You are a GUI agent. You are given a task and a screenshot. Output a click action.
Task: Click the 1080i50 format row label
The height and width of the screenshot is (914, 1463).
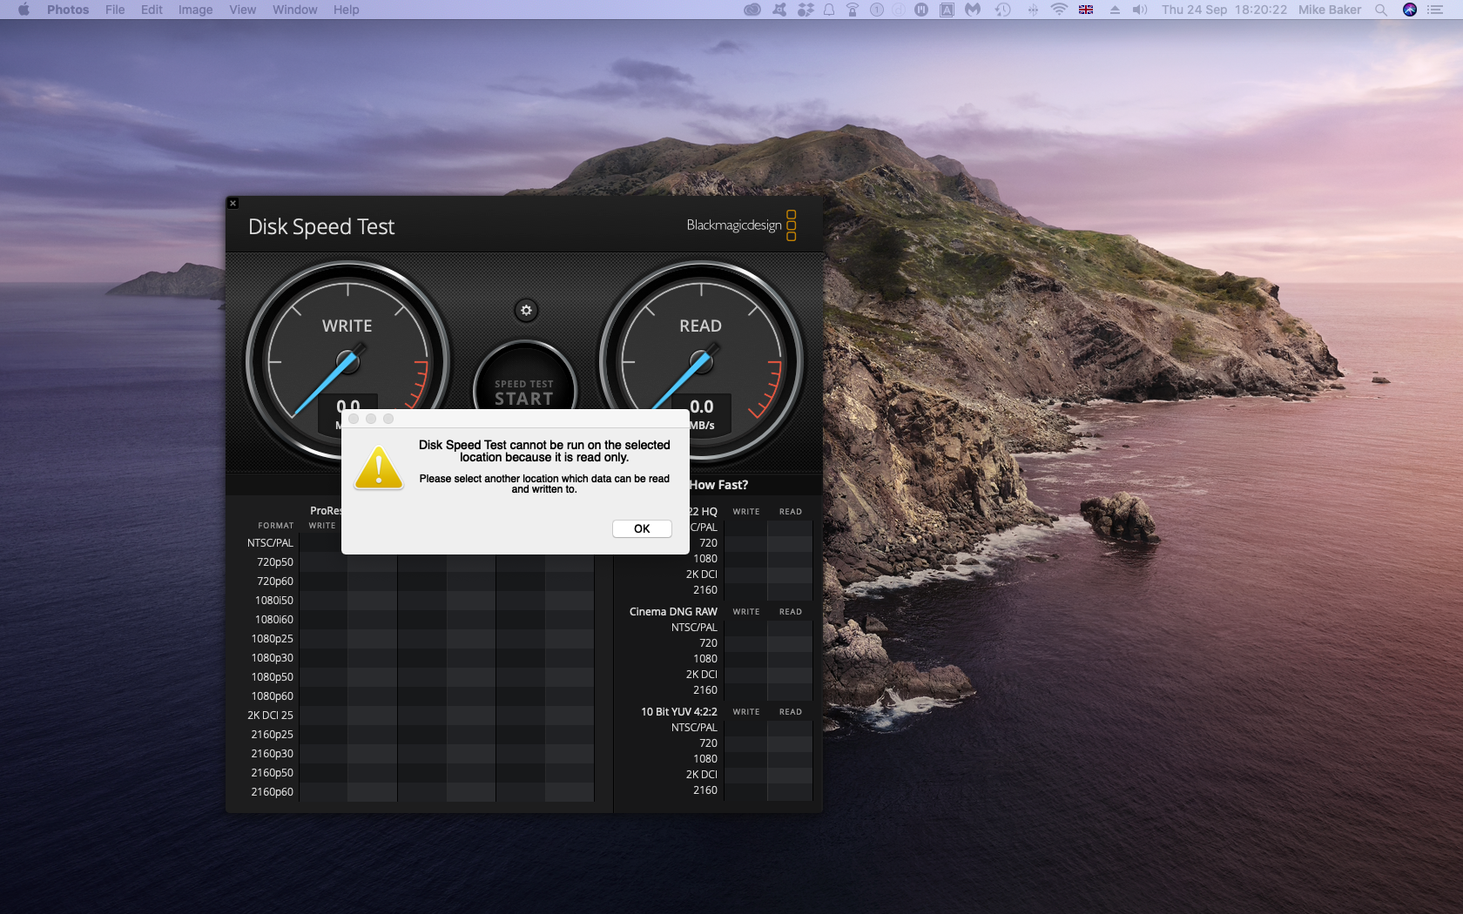click(273, 601)
